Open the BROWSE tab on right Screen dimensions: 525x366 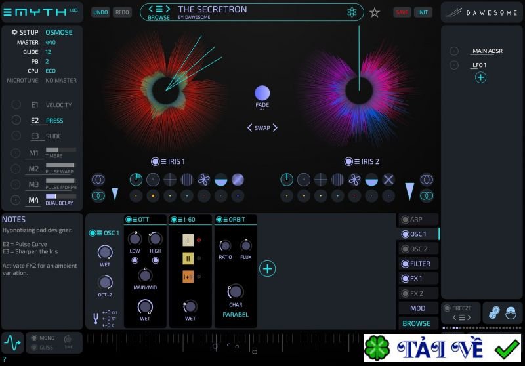(x=419, y=323)
